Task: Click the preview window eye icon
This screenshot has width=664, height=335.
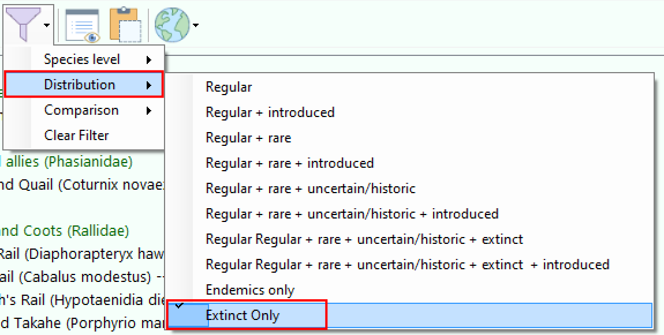Action: (x=82, y=26)
